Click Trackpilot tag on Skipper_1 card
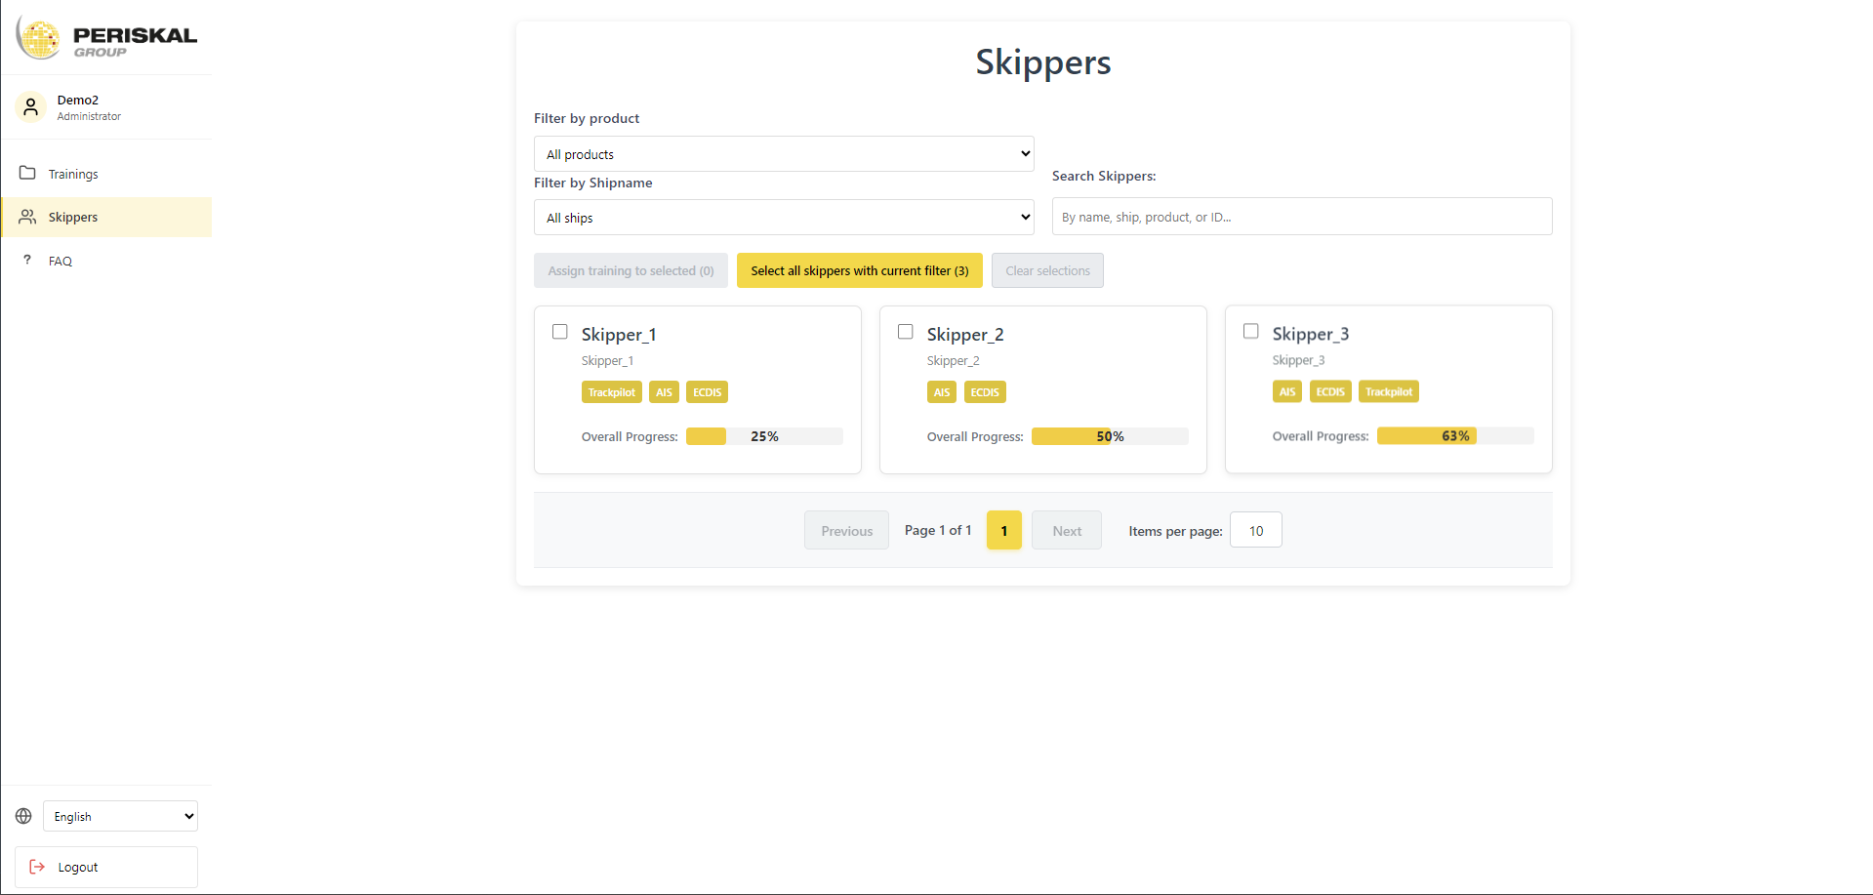This screenshot has height=895, width=1873. 612,392
